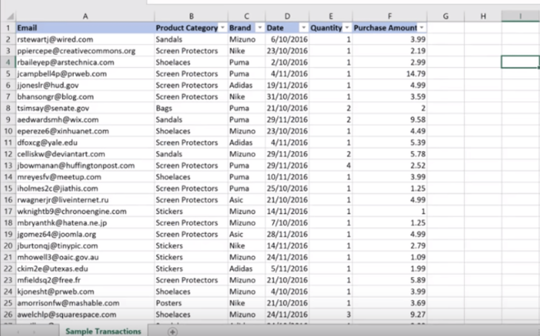Open the Product Category filter dropdown
Image resolution: width=540 pixels, height=336 pixels.
[x=222, y=28]
